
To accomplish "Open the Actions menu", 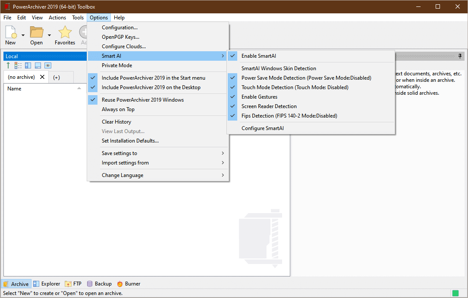I will 57,18.
